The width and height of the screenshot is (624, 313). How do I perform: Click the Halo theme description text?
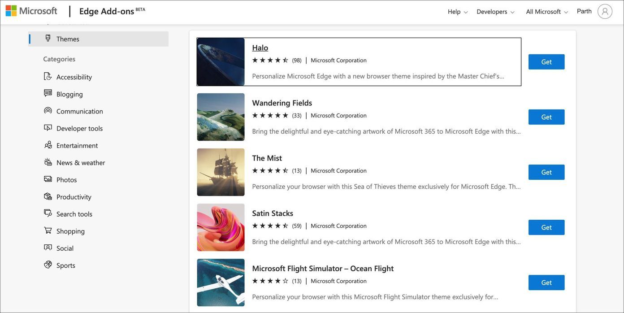378,76
